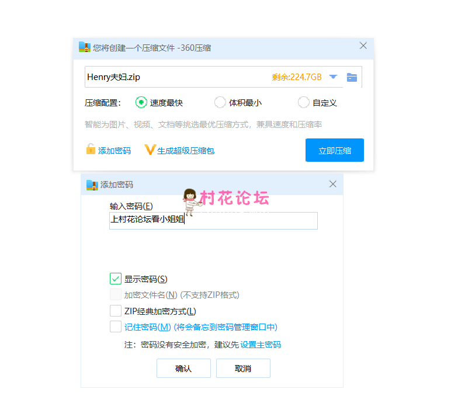Image resolution: width=451 pixels, height=403 pixels.
Task: Enable ZIP经典加密方式 checkbox
Action: click(115, 311)
